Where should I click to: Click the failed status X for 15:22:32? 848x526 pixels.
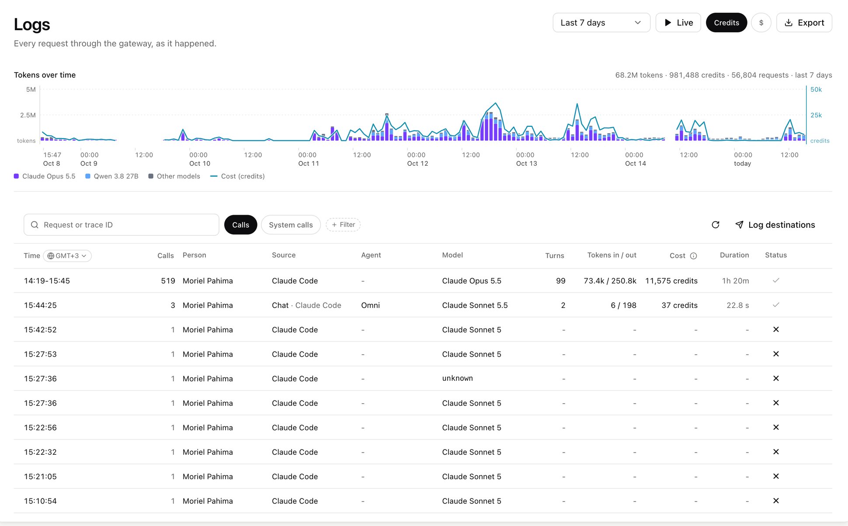pyautogui.click(x=776, y=452)
